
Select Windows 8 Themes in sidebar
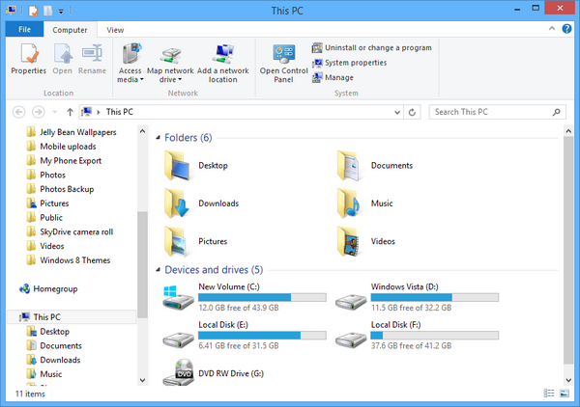pos(69,260)
